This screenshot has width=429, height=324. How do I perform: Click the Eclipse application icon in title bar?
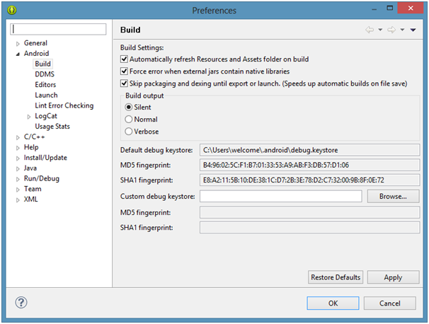(x=12, y=10)
